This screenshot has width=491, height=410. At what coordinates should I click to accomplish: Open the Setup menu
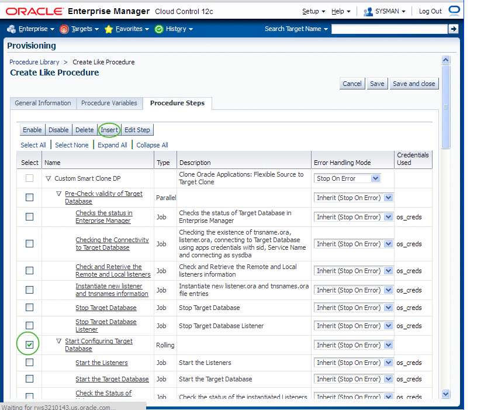pos(314,11)
